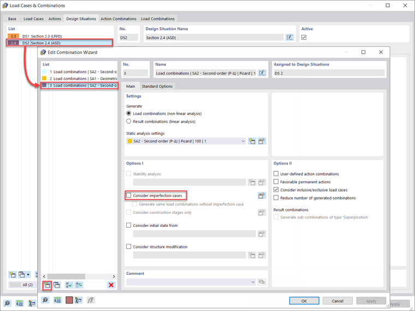Select the Load combinations (non-linear analysis) radio button
This screenshot has width=415, height=311.
129,113
